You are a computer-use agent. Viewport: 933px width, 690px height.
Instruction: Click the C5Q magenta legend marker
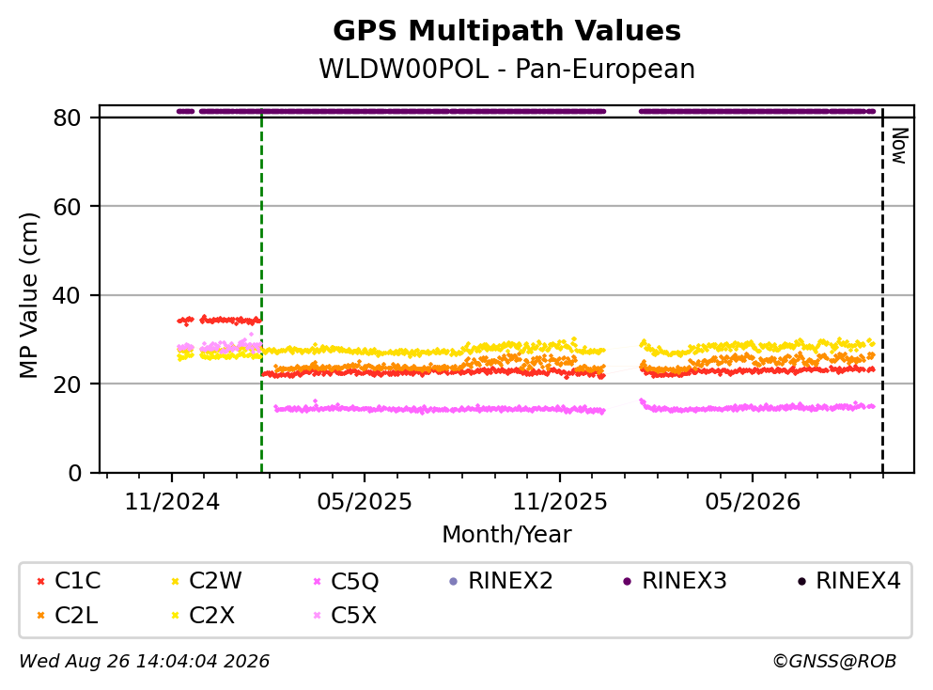click(x=318, y=581)
